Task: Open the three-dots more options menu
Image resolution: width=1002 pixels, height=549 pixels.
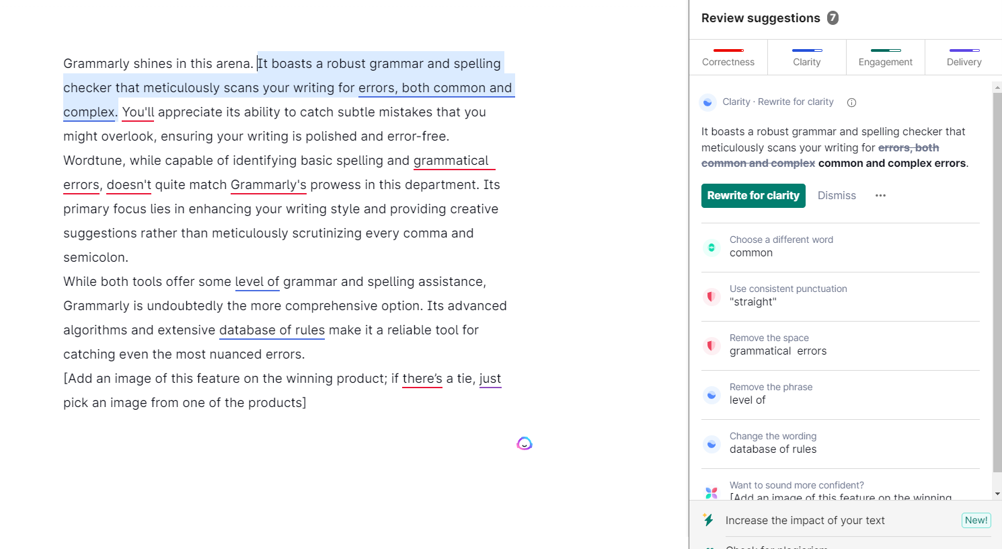Action: point(880,195)
